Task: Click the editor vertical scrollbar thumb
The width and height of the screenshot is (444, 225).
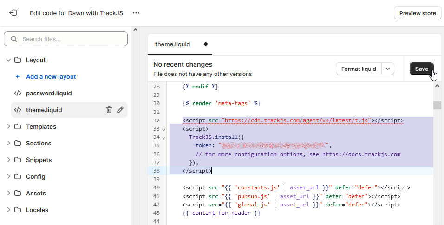Action: tap(437, 105)
